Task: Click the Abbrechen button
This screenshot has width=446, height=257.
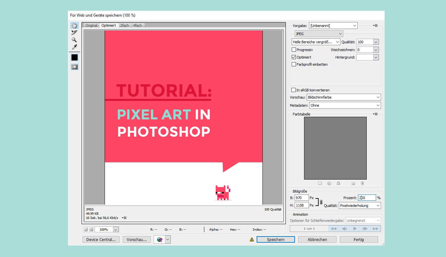Action: pos(317,239)
